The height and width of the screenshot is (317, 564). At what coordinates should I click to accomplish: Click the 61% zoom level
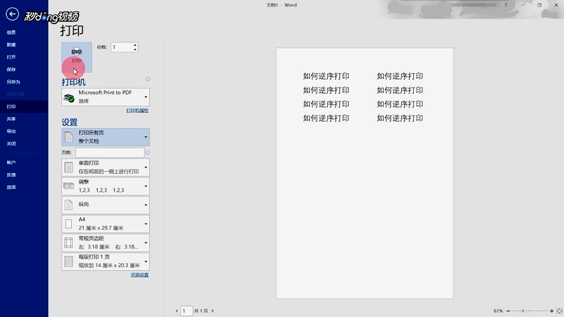[498, 311]
